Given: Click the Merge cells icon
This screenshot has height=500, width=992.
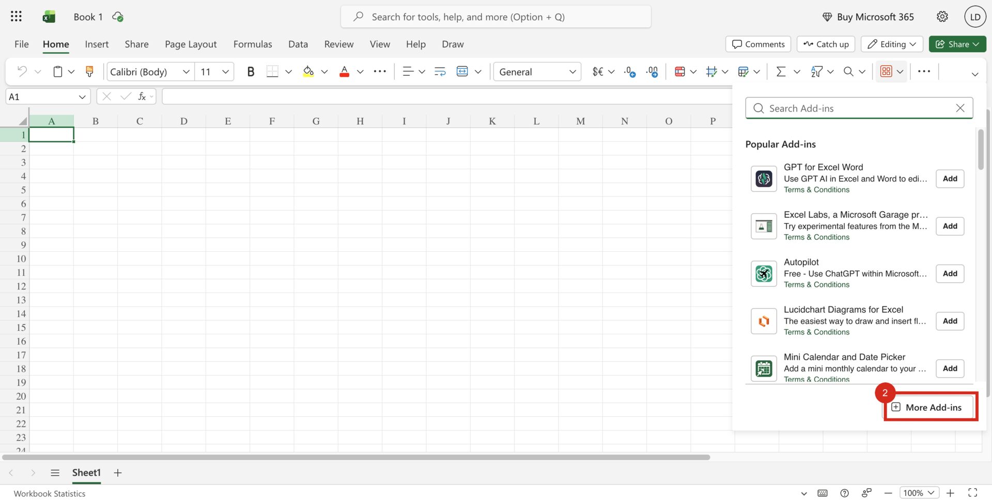Looking at the screenshot, I should (x=462, y=72).
